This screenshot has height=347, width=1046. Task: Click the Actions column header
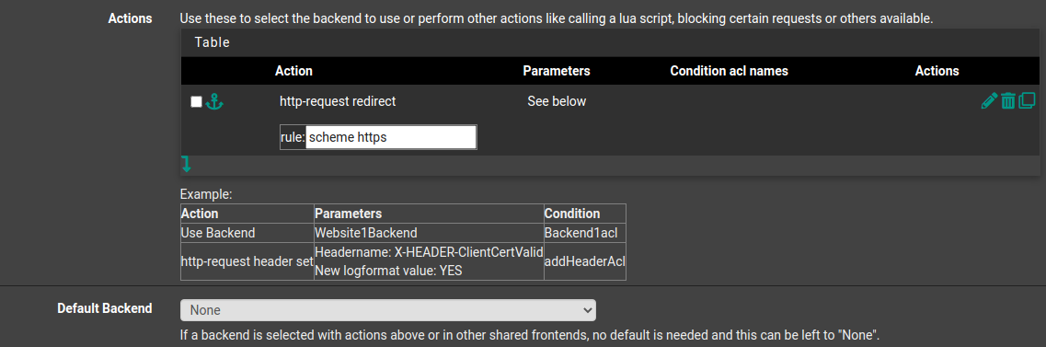point(937,71)
